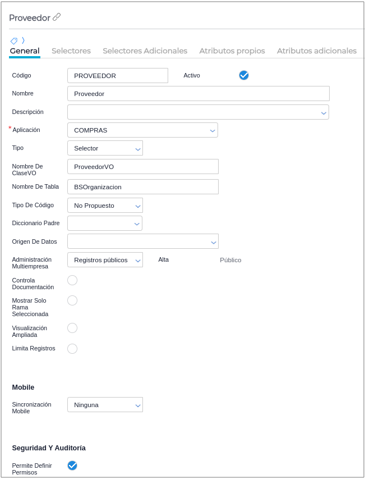This screenshot has width=365, height=479.
Task: Enable Visualización Ampliada checkbox
Action: tap(72, 328)
